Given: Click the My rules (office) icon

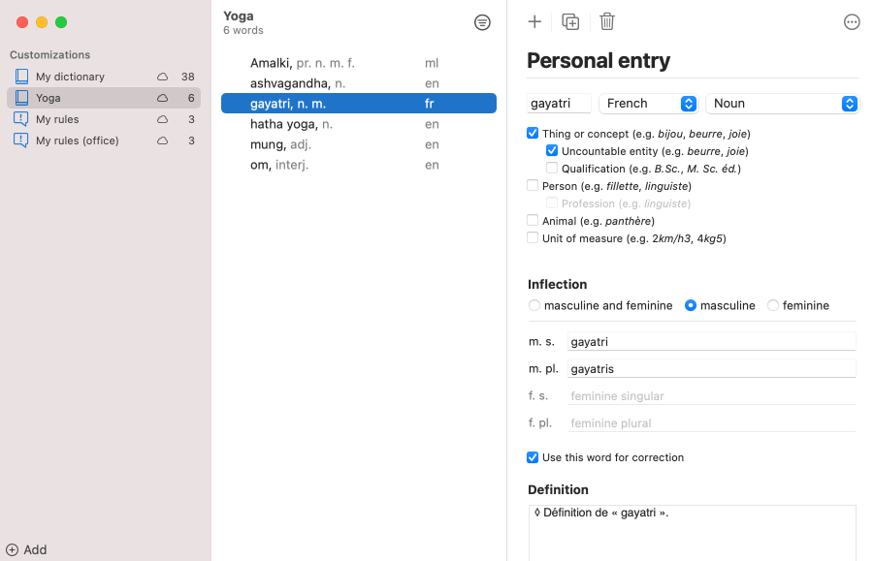Looking at the screenshot, I should (21, 140).
